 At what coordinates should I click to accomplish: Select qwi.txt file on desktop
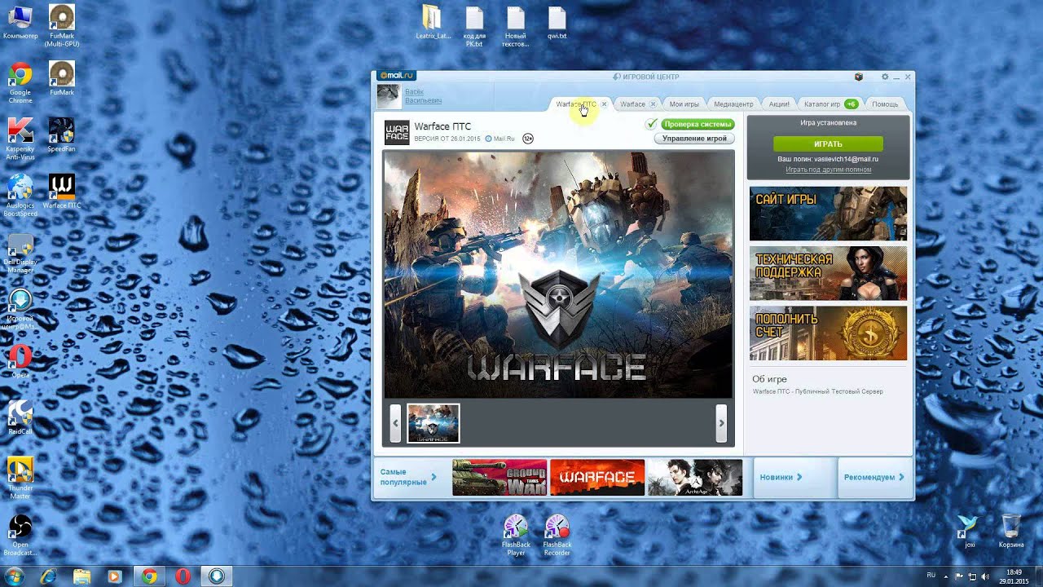[557, 23]
